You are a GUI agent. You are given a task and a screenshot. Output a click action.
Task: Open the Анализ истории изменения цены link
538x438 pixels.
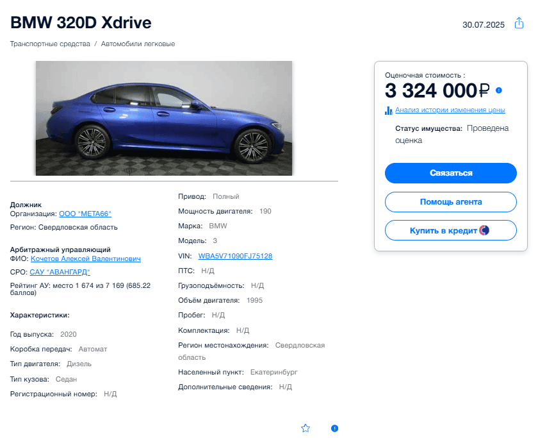450,110
